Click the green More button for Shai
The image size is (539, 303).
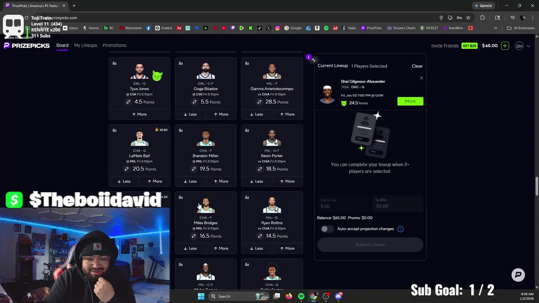410,101
